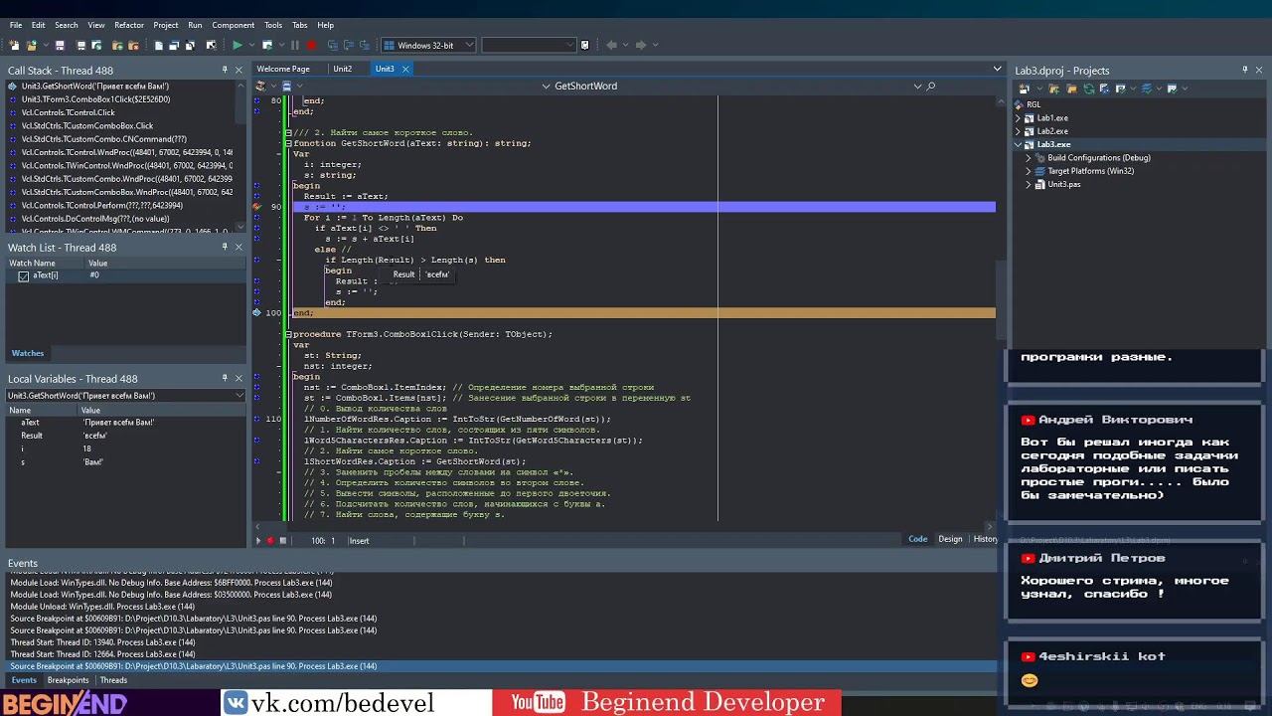The height and width of the screenshot is (716, 1272).
Task: Toggle the aText[i] watch checkbox
Action: tap(24, 275)
